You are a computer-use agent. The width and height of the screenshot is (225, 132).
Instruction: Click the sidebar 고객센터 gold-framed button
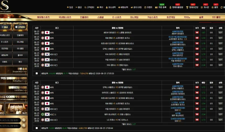click(x=20, y=27)
